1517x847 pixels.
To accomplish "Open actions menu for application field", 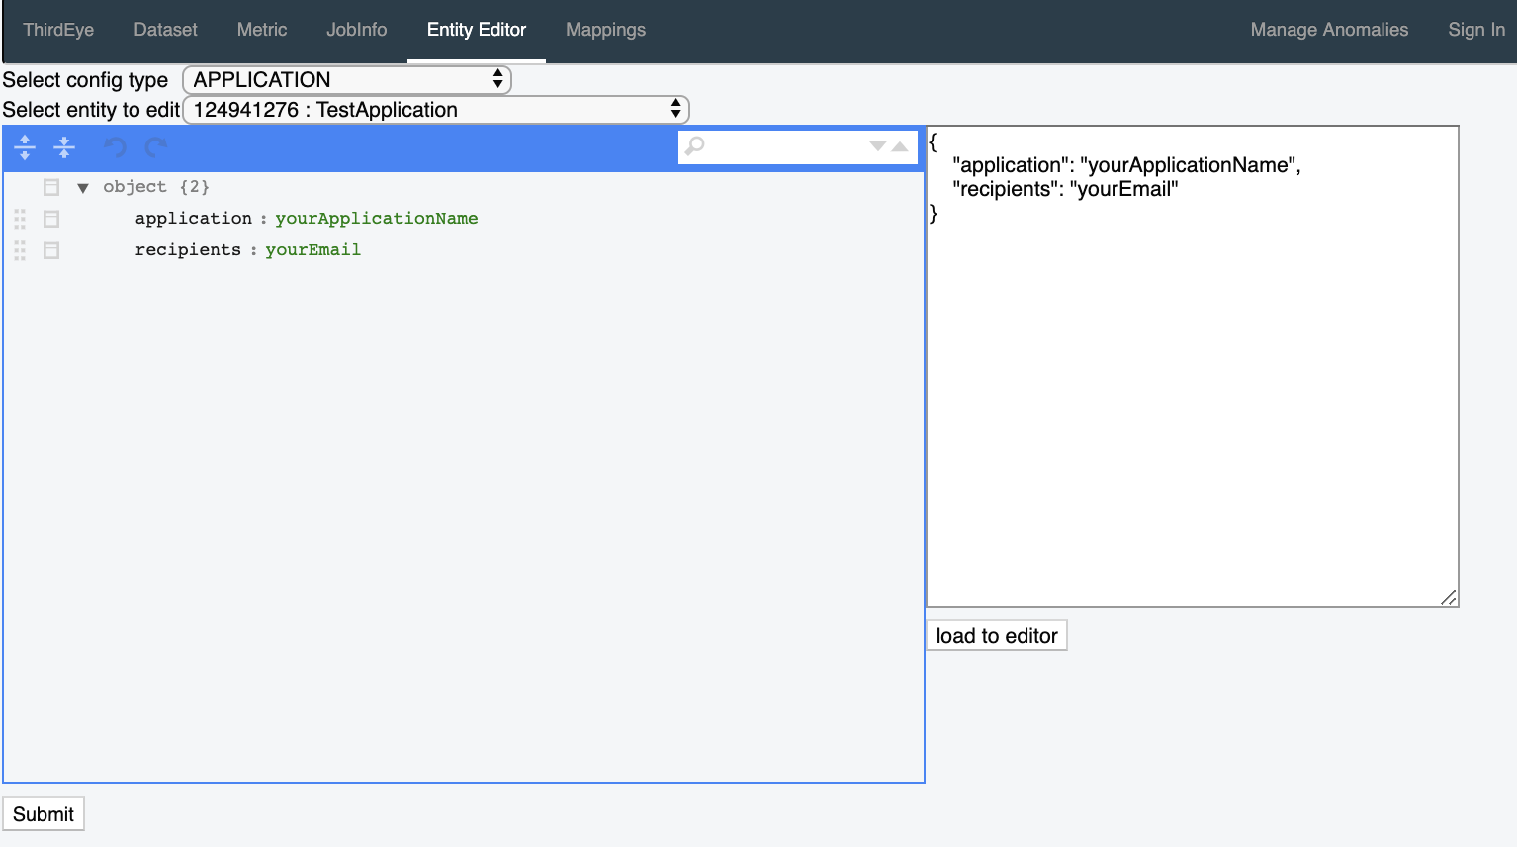I will [x=51, y=219].
